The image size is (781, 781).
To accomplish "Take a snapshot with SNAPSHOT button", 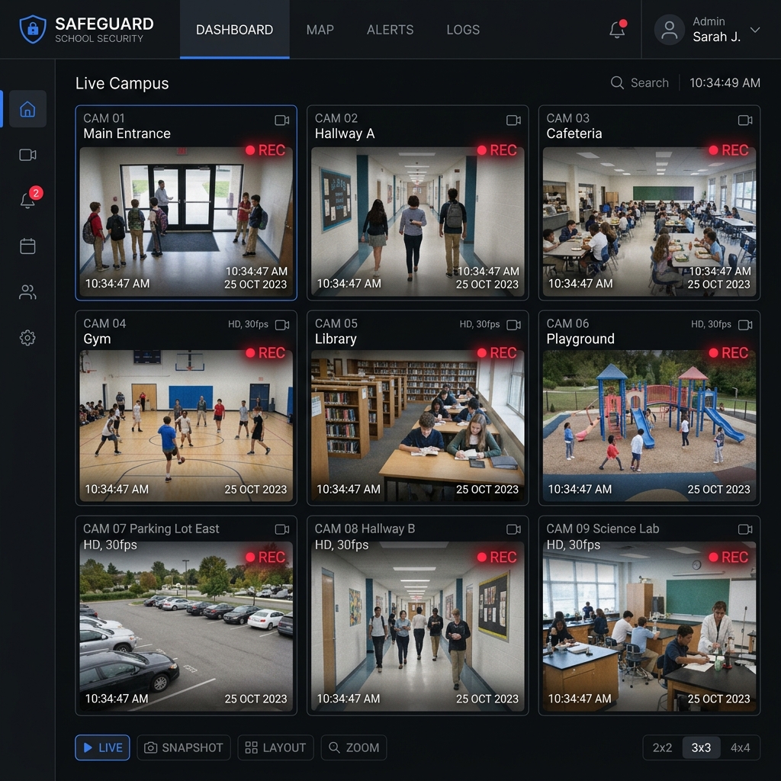I will click(184, 747).
